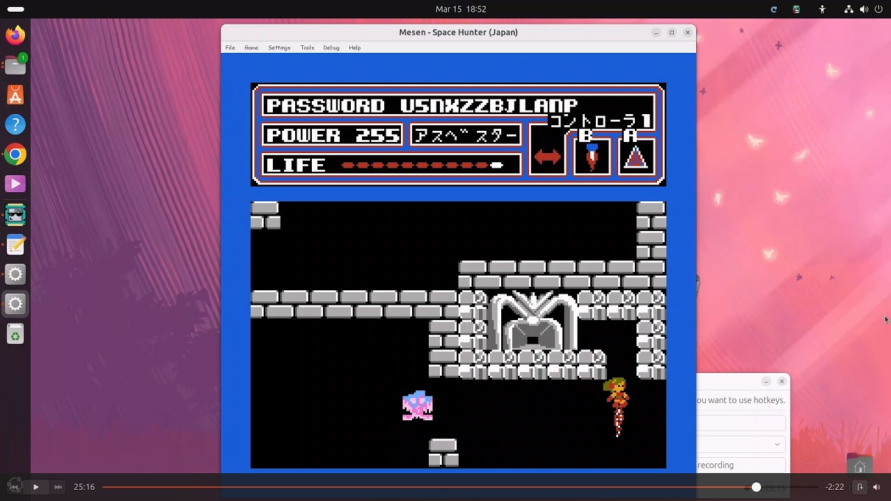Close the Mesen emulator window
This screenshot has width=891, height=501.
[688, 33]
